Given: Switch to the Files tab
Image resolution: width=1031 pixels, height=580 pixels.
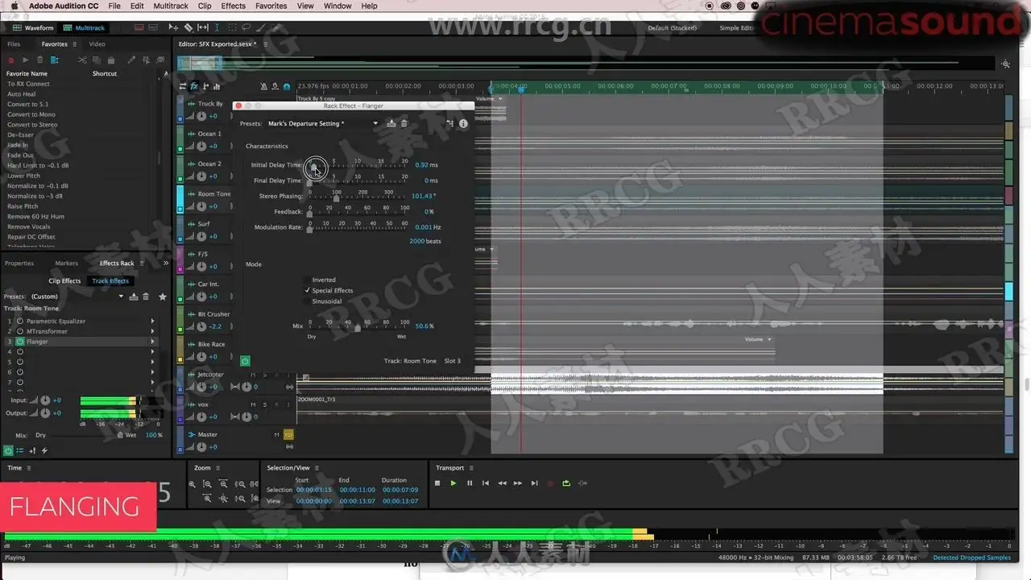Looking at the screenshot, I should (14, 44).
